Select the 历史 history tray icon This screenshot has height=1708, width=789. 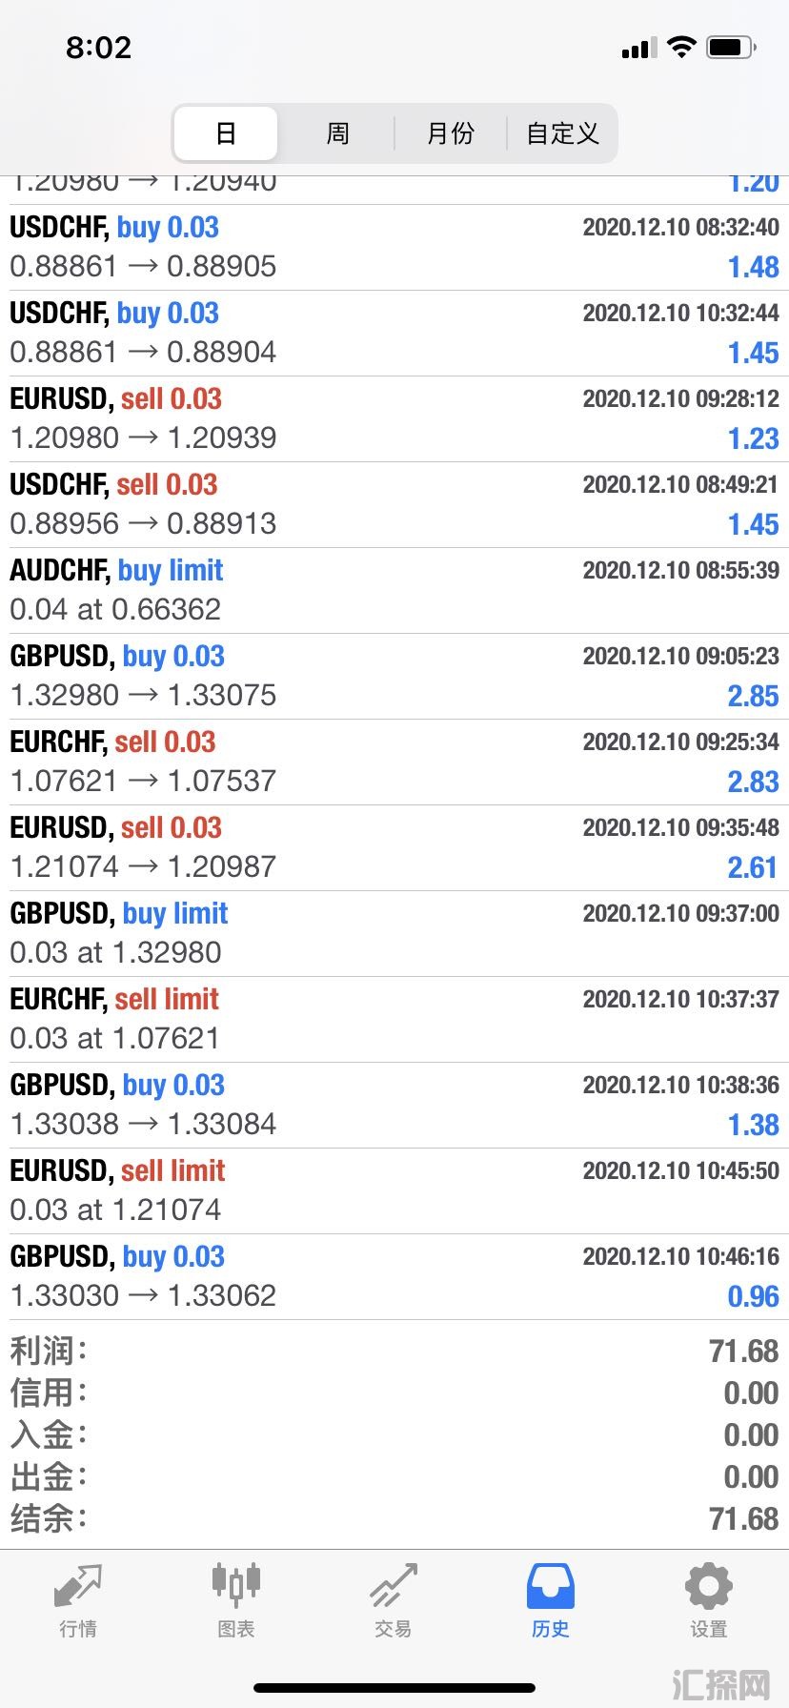click(551, 1586)
